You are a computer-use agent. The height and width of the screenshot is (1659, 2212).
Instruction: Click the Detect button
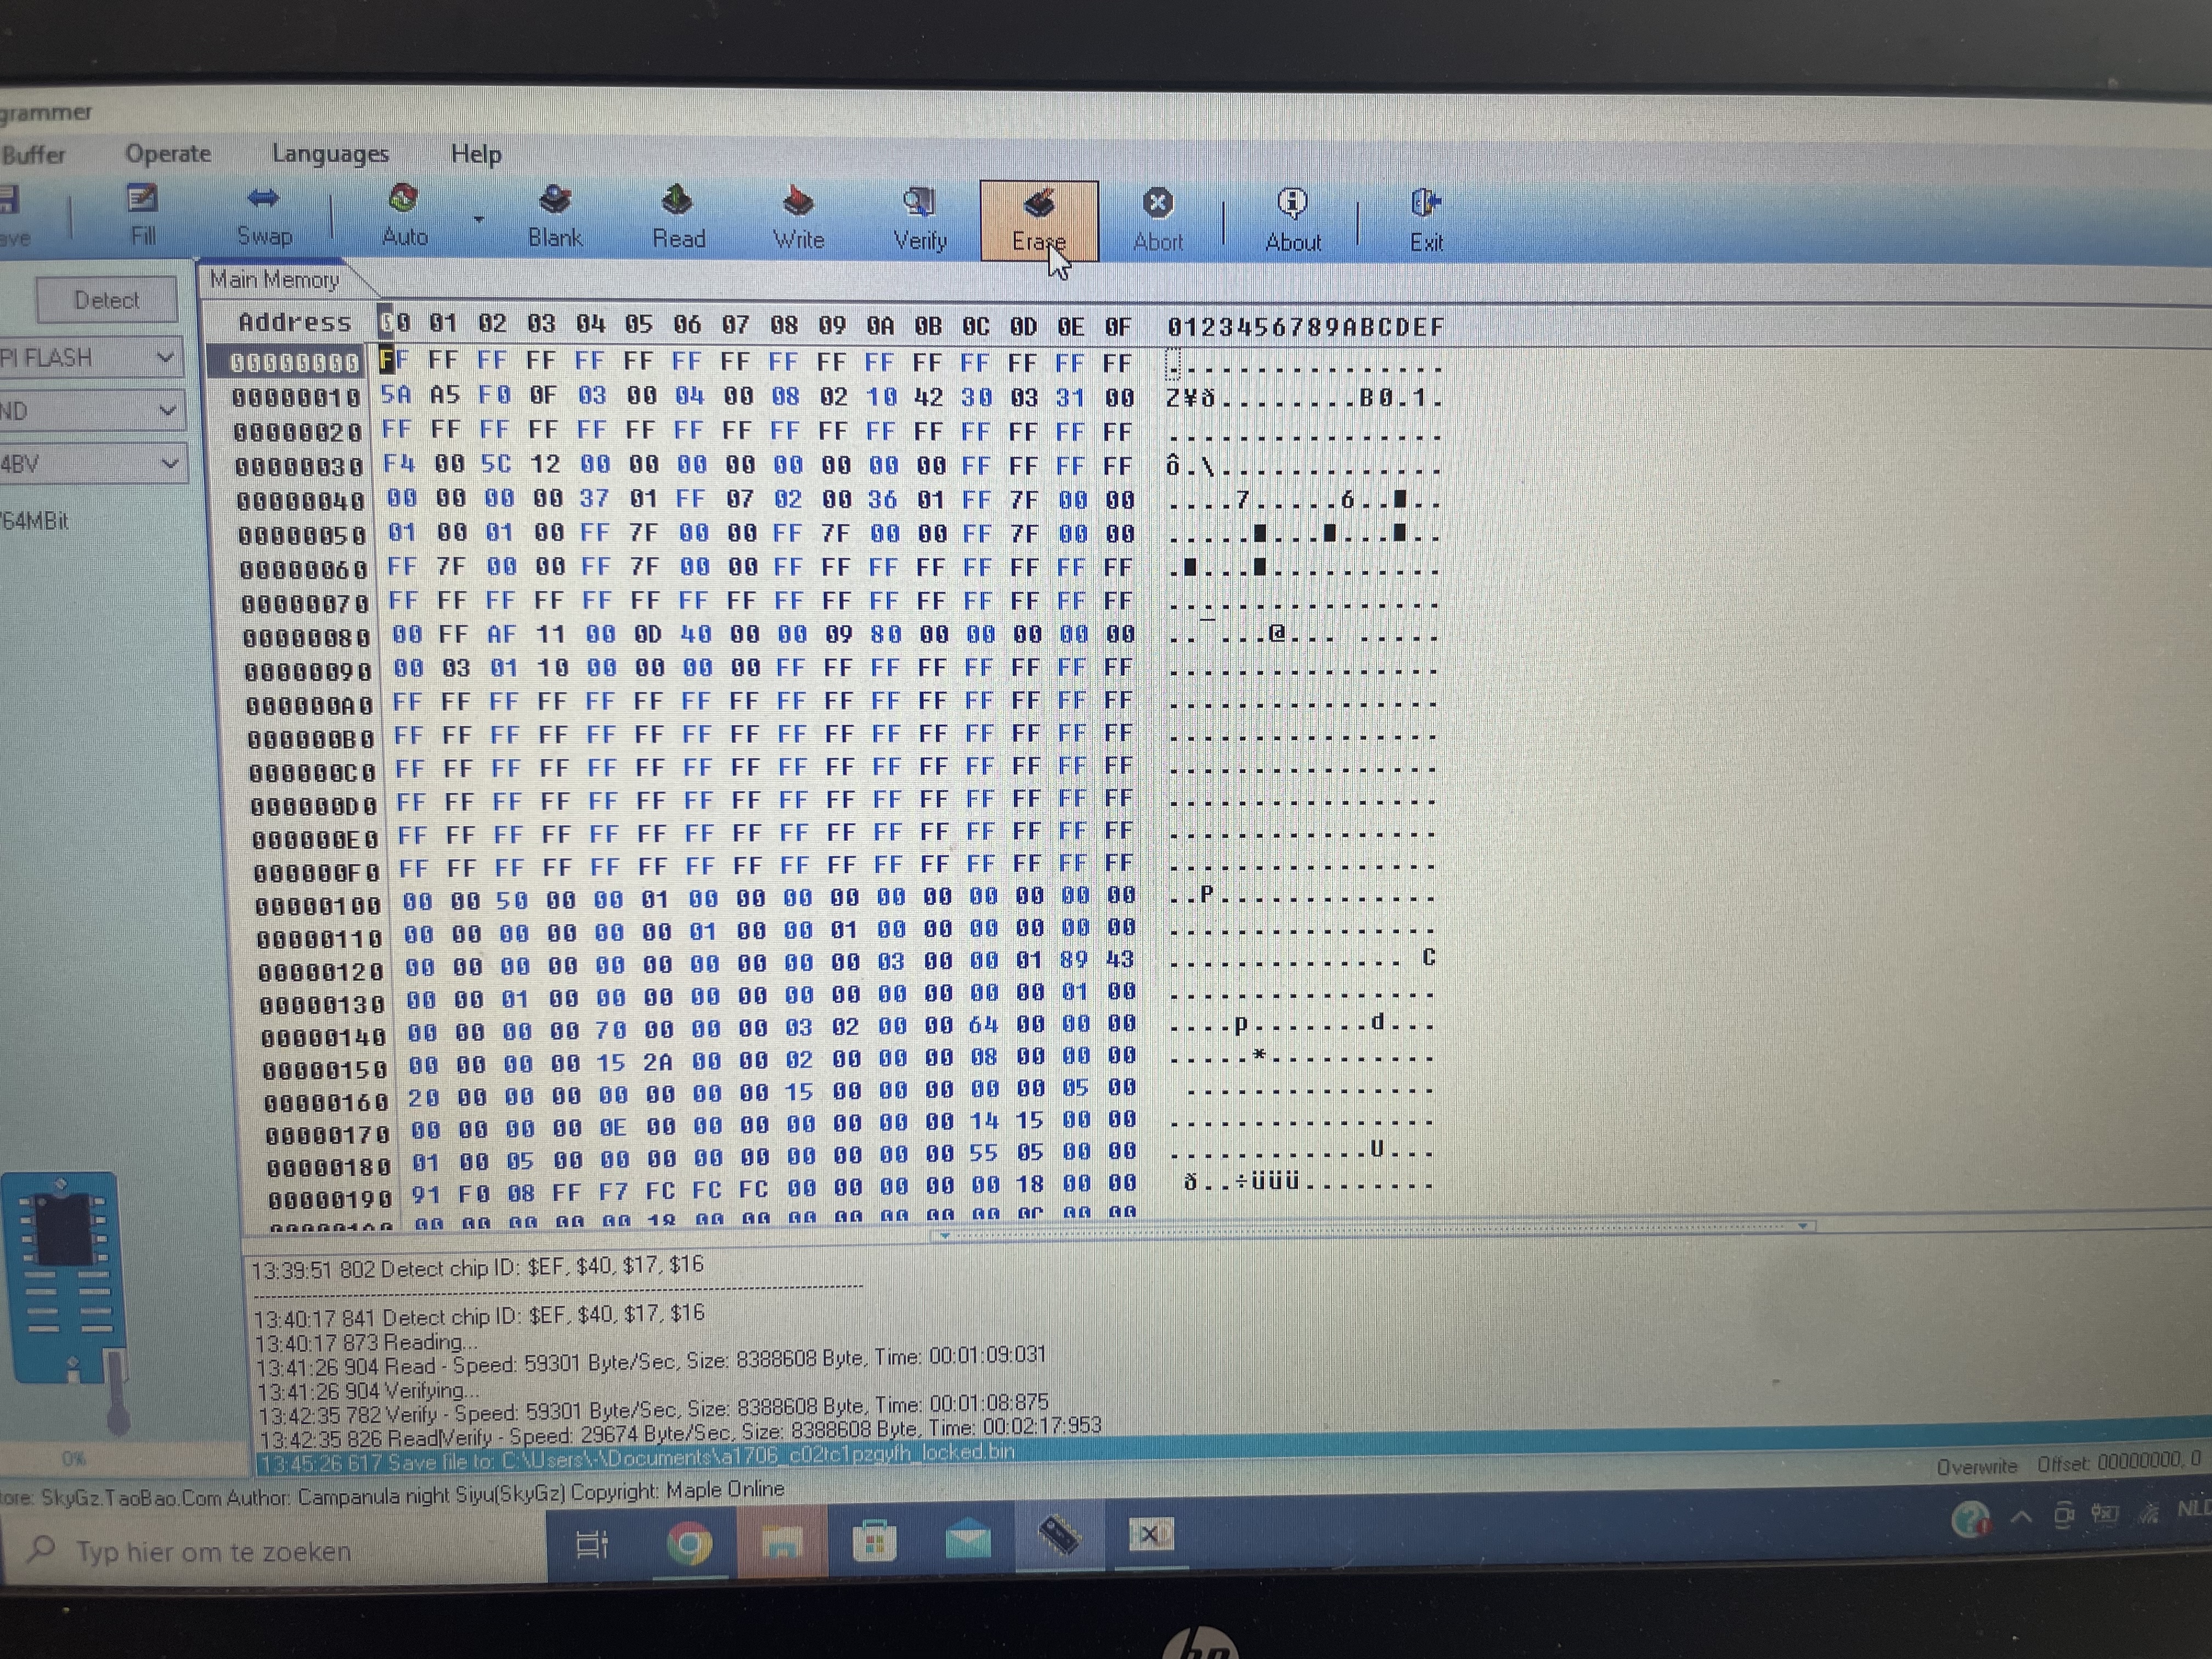point(107,300)
